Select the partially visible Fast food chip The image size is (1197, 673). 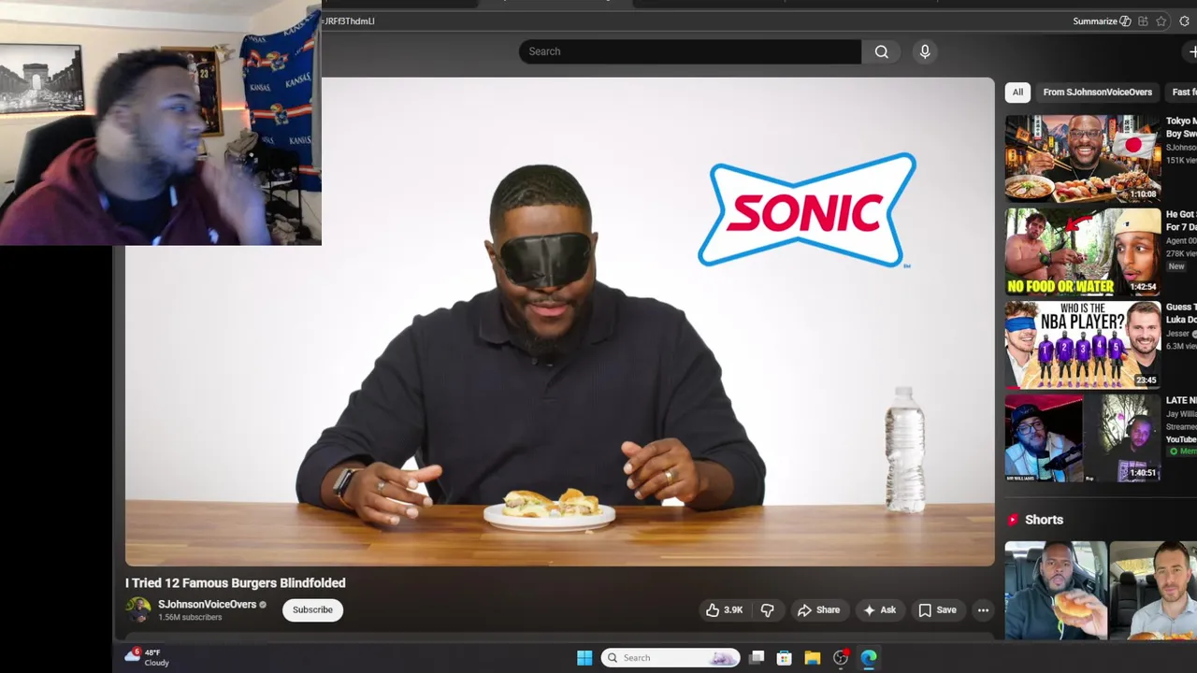(1182, 92)
